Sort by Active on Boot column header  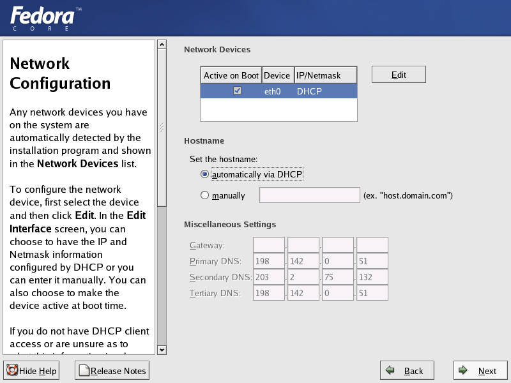pyautogui.click(x=231, y=75)
